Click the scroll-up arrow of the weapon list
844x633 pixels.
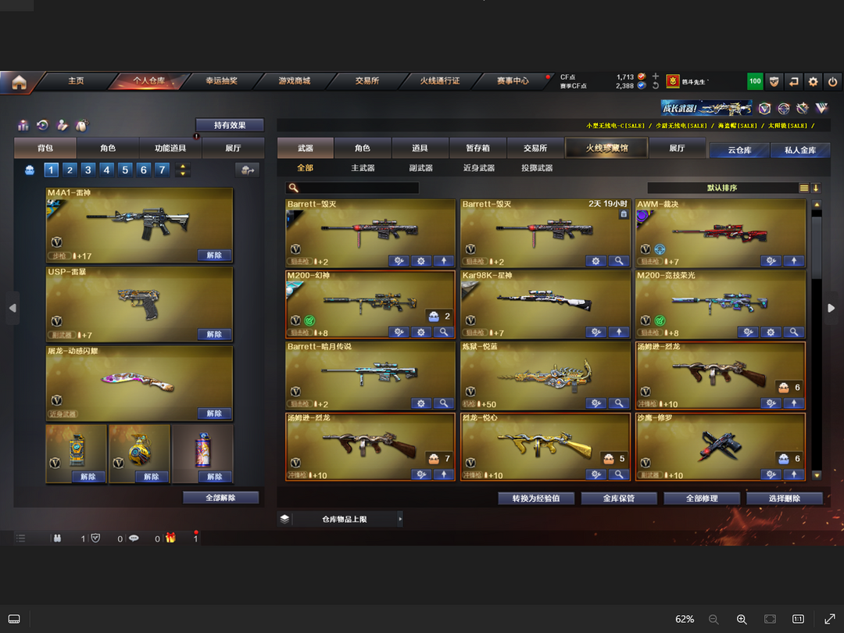(x=817, y=205)
